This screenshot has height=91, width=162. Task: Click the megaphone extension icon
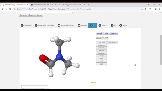coord(150,9)
